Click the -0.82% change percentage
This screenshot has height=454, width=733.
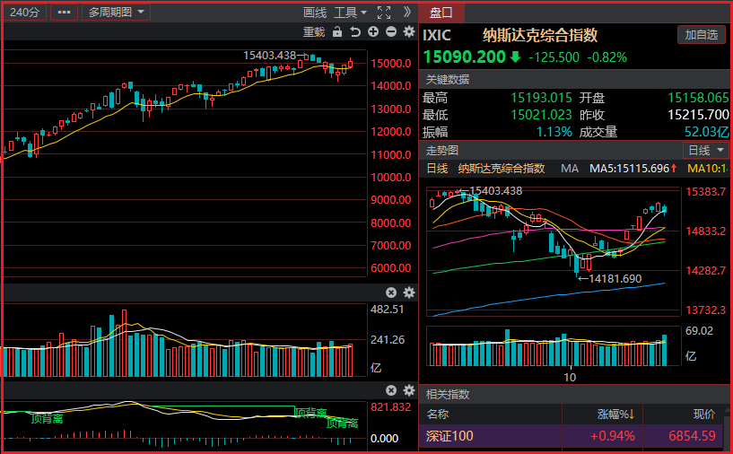pyautogui.click(x=606, y=57)
